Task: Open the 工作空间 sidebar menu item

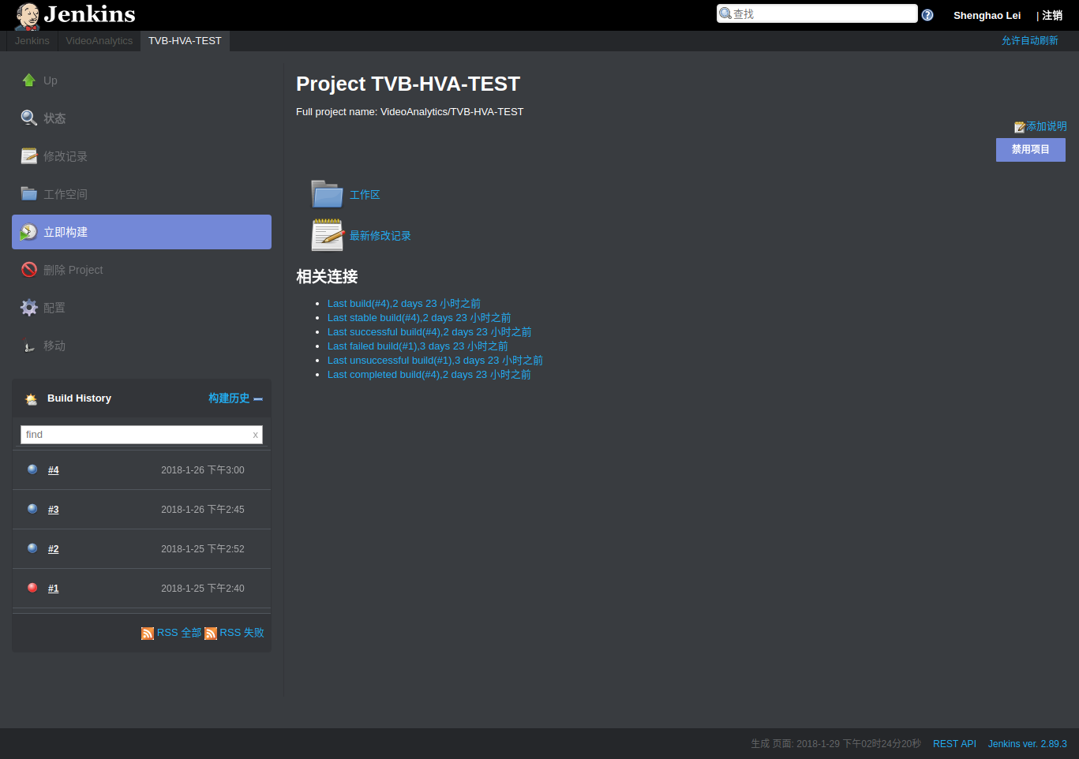Action: click(142, 194)
